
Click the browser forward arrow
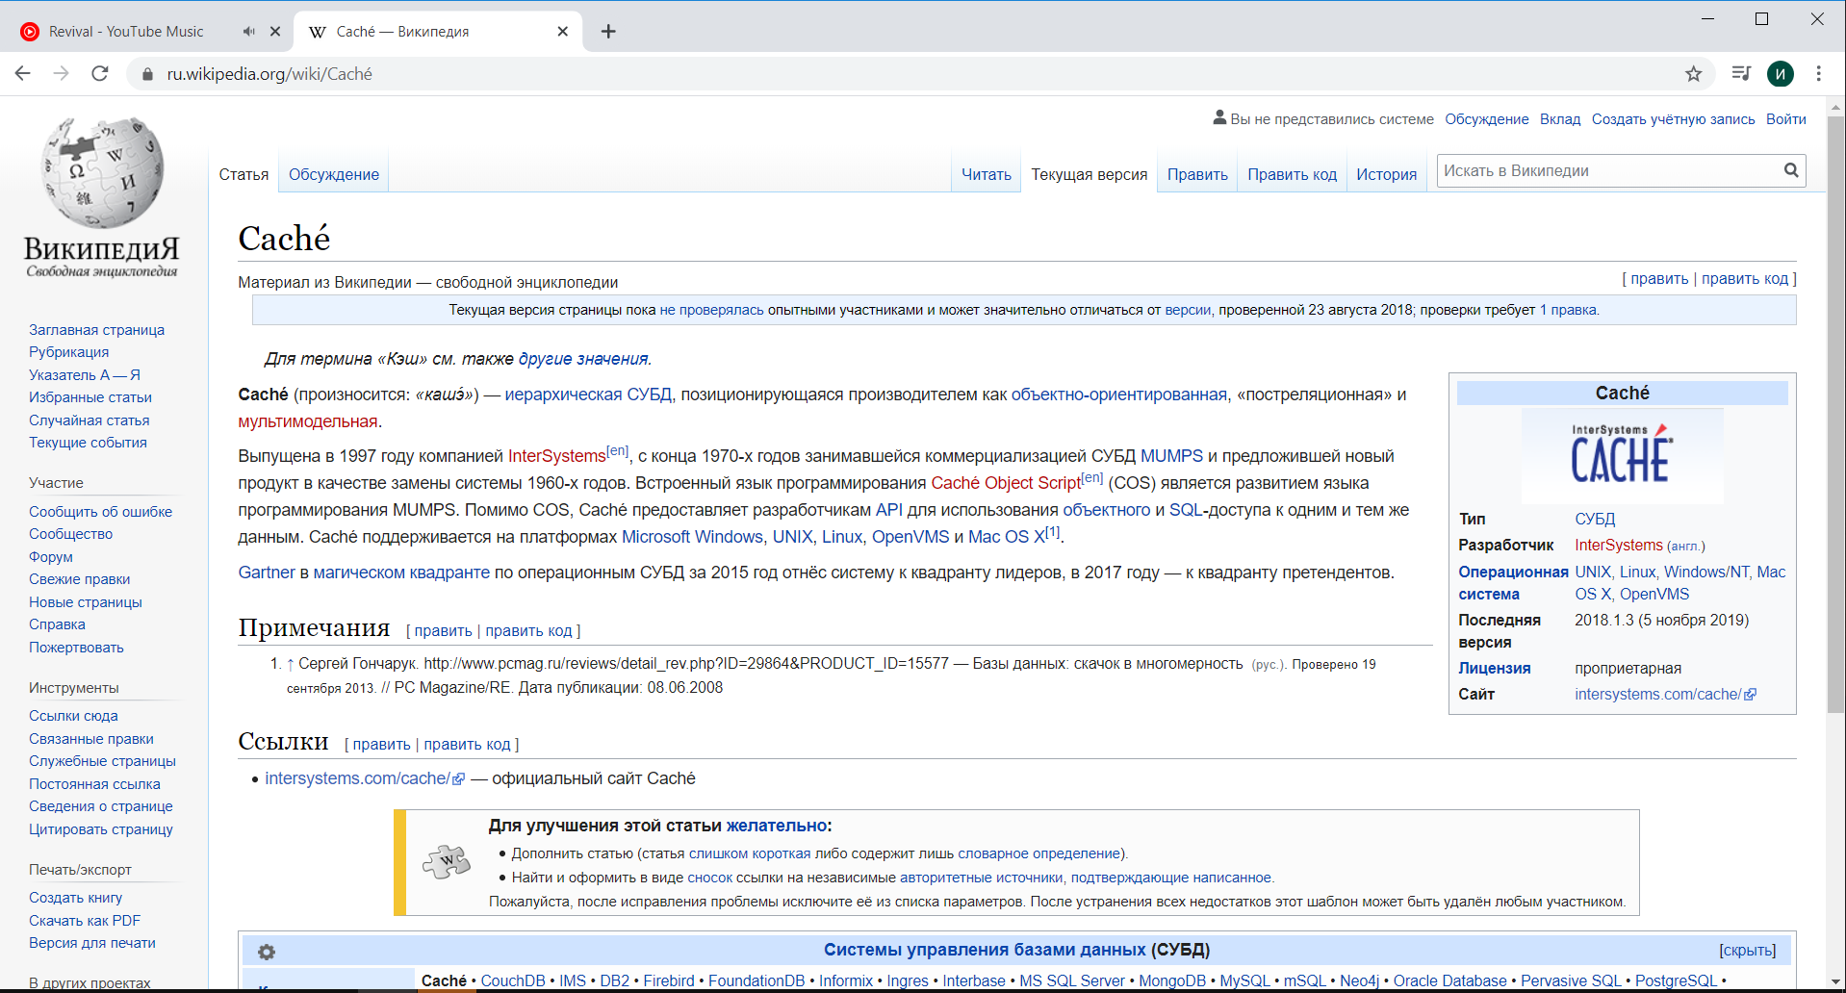click(x=62, y=73)
